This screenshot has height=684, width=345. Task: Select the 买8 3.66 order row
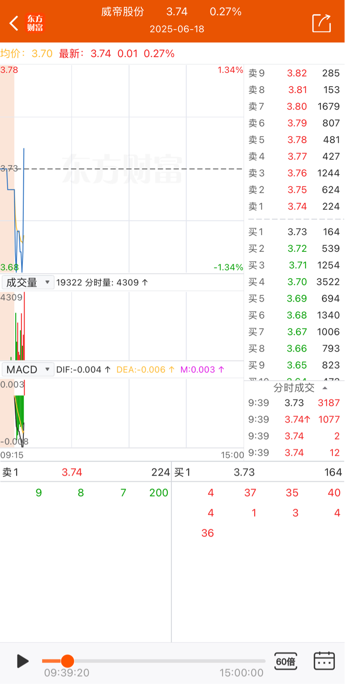point(294,348)
